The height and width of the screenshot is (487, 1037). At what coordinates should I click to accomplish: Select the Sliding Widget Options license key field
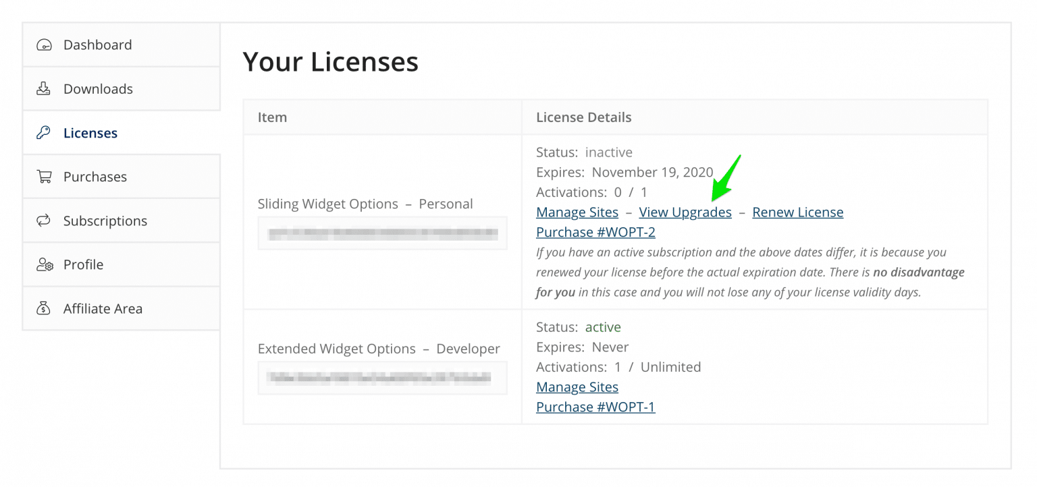pos(382,233)
